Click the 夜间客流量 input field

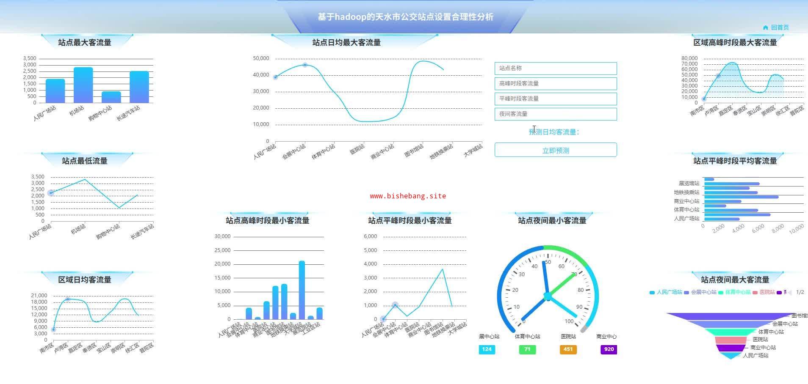pos(556,114)
